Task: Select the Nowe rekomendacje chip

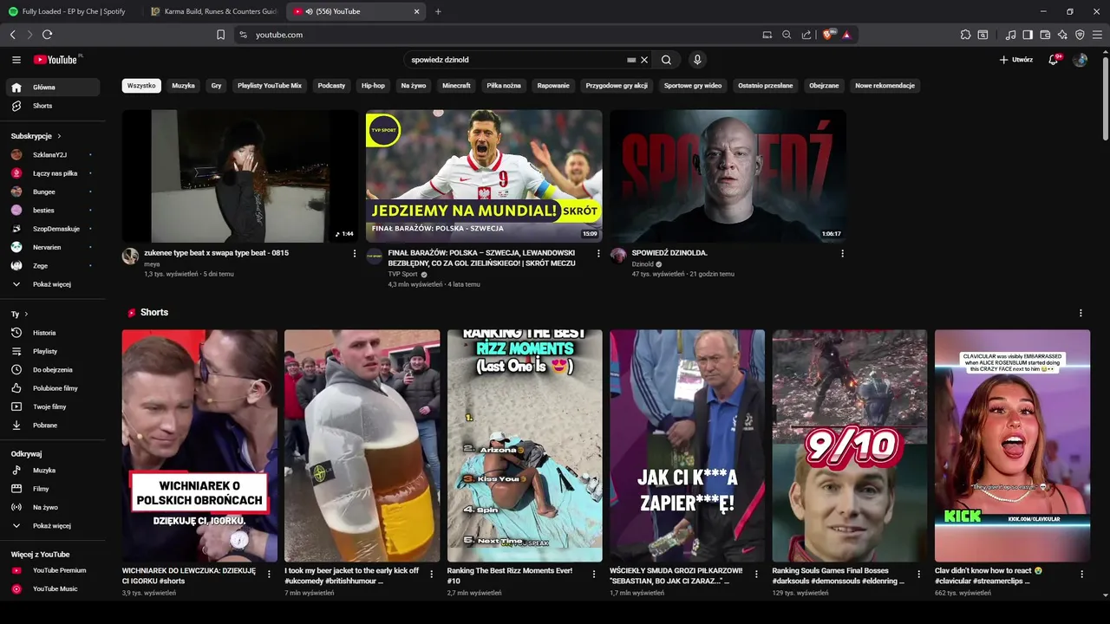Action: tap(885, 86)
